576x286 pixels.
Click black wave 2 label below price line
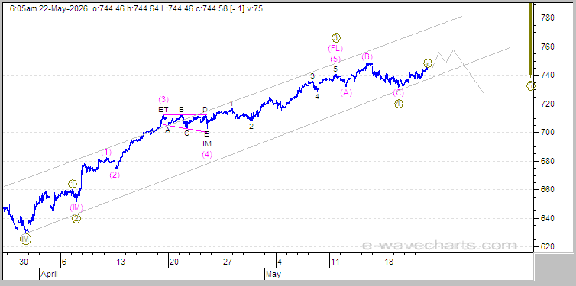251,126
